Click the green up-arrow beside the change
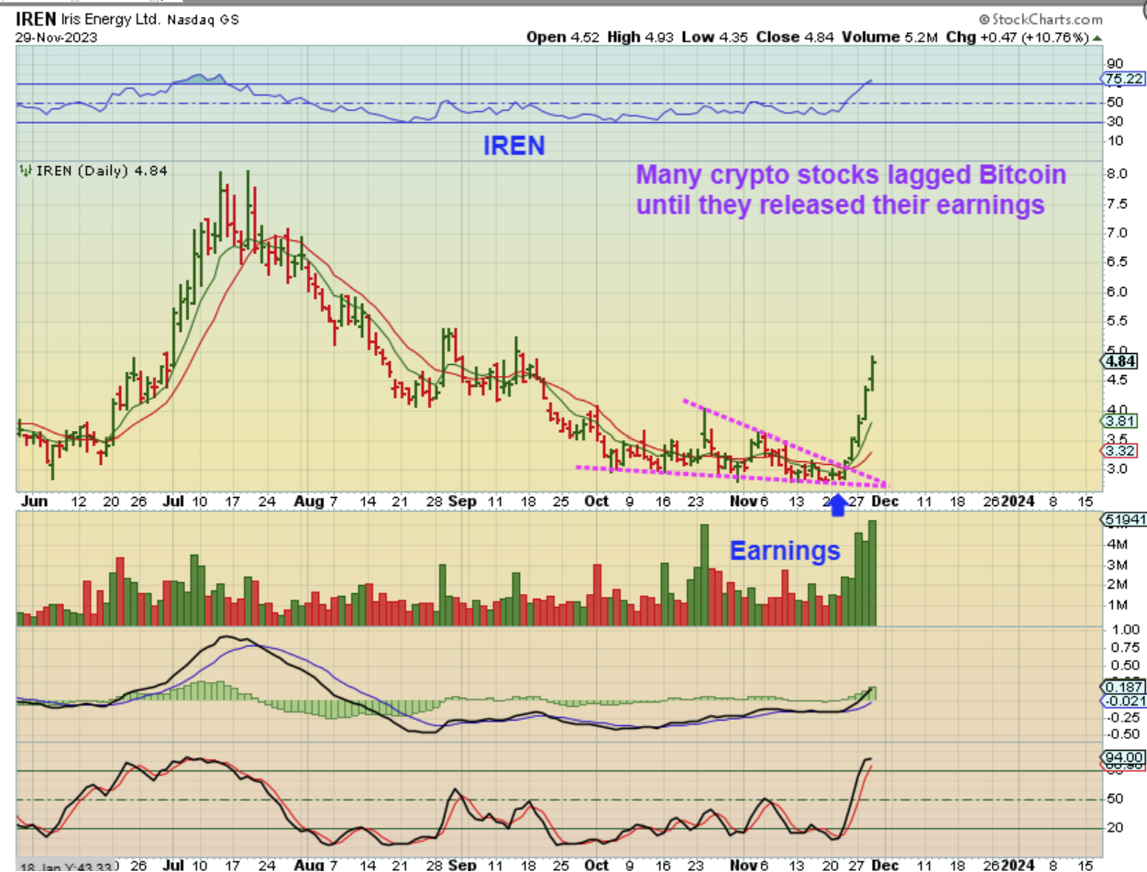Image resolution: width=1147 pixels, height=872 pixels. pyautogui.click(x=1097, y=38)
